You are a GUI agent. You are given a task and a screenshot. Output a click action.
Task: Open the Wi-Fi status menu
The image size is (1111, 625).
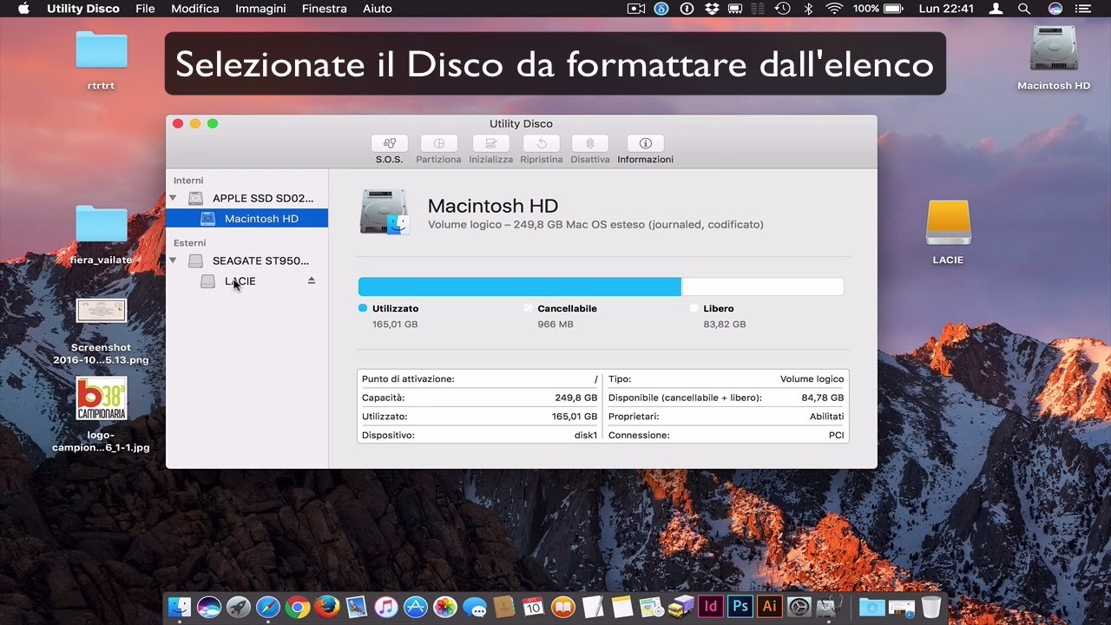click(x=834, y=9)
